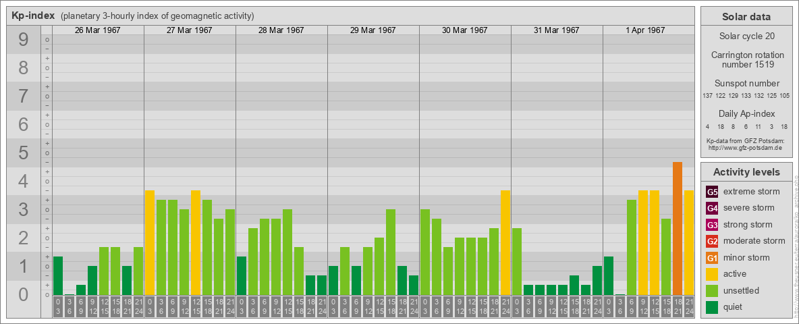Click the 30 Mar 1967 date header
799x324 pixels.
pos(464,30)
